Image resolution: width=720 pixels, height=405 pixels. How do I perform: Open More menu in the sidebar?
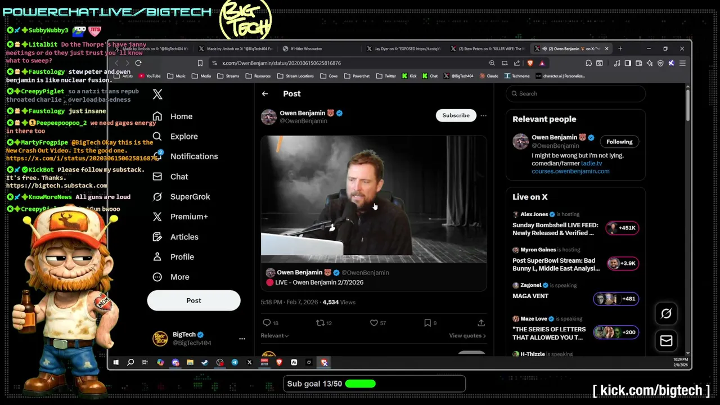pos(172,277)
